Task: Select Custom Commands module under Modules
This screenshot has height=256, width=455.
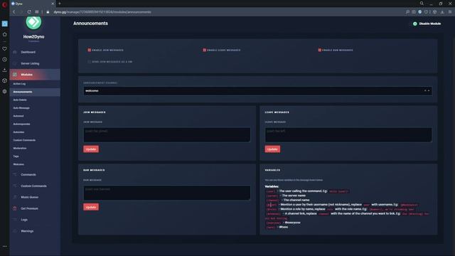Action: pos(24,140)
